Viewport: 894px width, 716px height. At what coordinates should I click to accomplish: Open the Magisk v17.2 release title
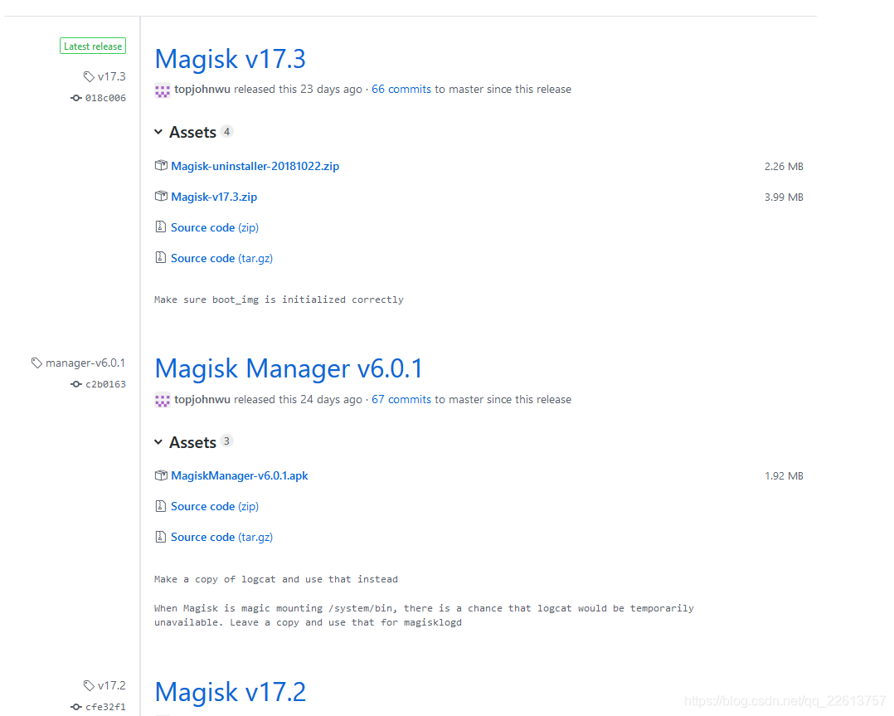(231, 692)
